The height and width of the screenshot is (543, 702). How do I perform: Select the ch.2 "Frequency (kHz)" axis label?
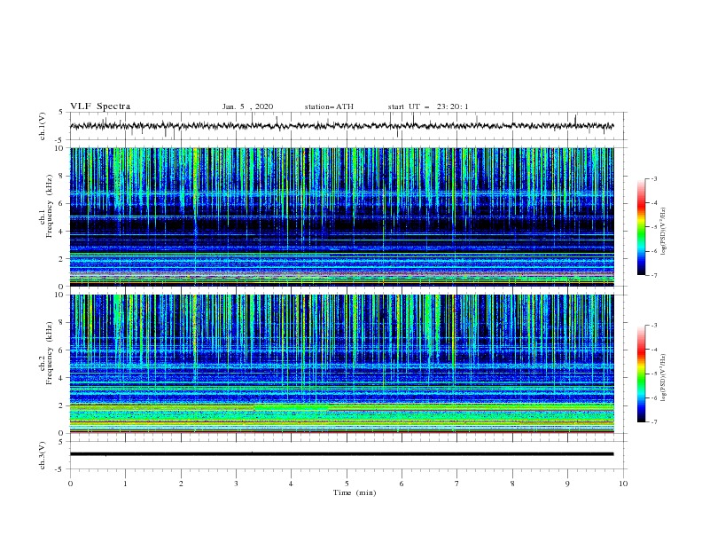(50, 353)
